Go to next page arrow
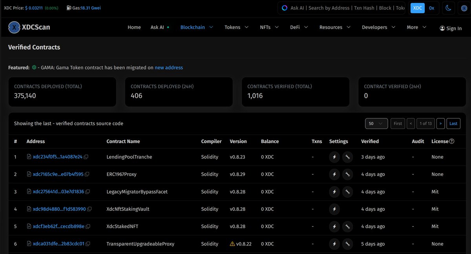 pyautogui.click(x=441, y=123)
